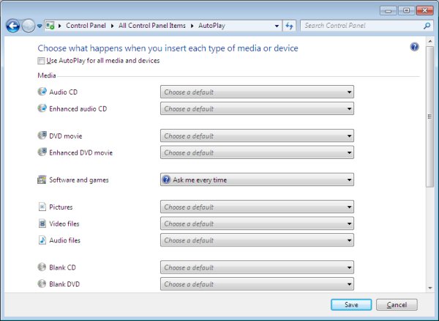Refresh the address bar location
The height and width of the screenshot is (321, 439).
tap(289, 26)
